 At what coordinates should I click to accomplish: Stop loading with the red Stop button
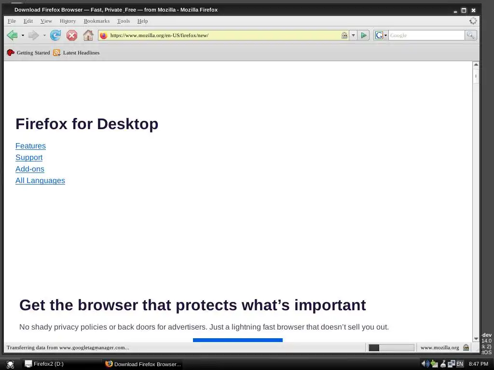click(72, 35)
